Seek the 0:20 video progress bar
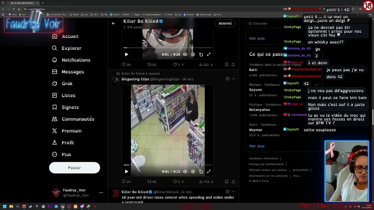This screenshot has height=210, width=374. (168, 48)
